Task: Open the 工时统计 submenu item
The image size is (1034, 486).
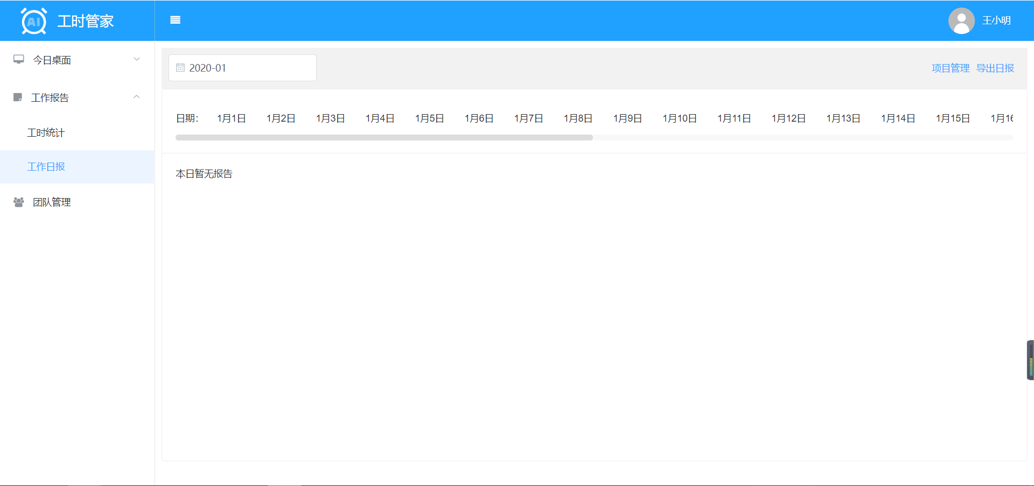Action: tap(46, 133)
